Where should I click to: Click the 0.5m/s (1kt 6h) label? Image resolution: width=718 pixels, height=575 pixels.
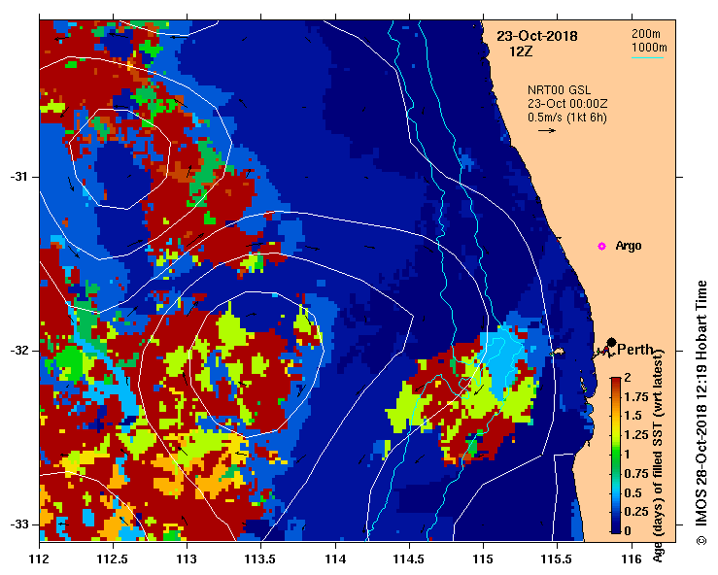[x=566, y=118]
